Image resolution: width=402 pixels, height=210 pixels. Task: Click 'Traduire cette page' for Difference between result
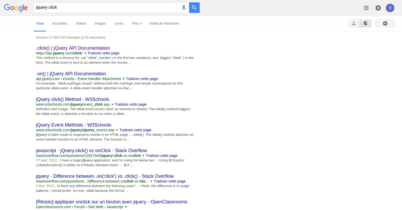[170, 181]
